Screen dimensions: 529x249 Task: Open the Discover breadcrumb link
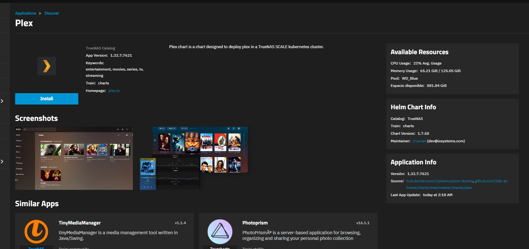(x=52, y=13)
